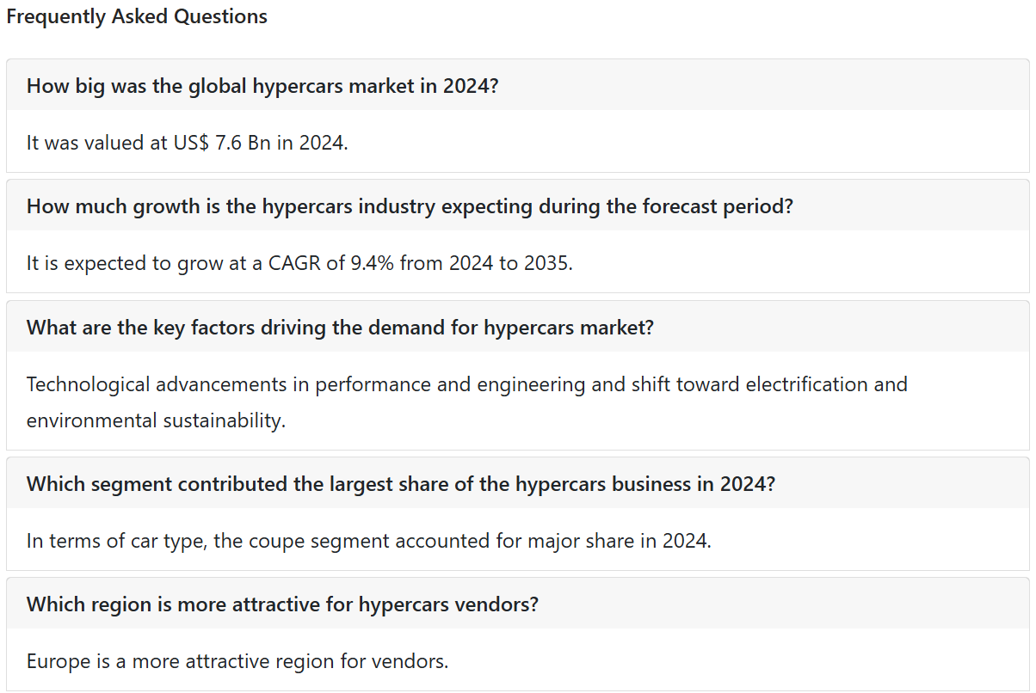This screenshot has height=693, width=1036.
Task: Collapse "Which region is more attractive" question
Action: coord(518,604)
